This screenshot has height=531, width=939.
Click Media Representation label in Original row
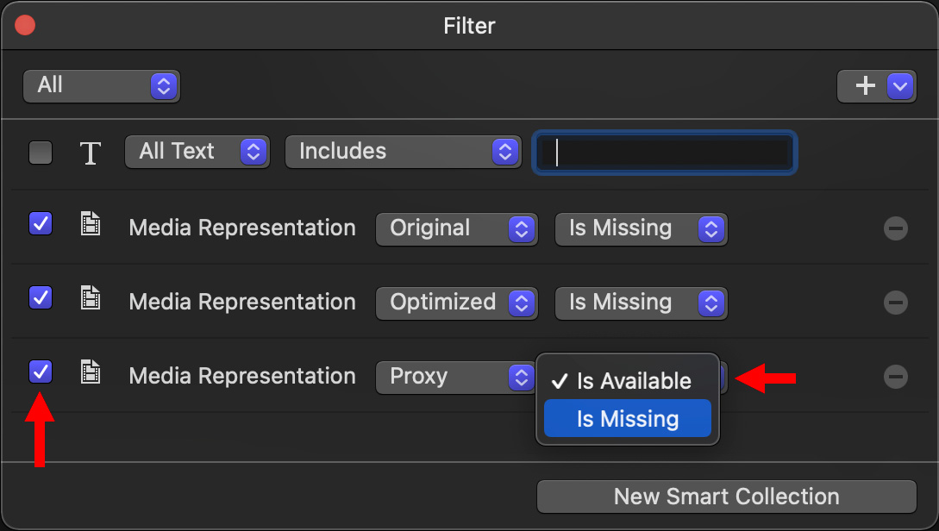(x=242, y=228)
